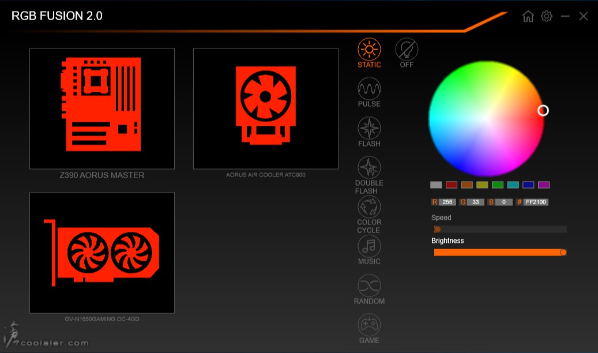Enable Music sync lighting mode
The width and height of the screenshot is (598, 353).
[x=369, y=246]
